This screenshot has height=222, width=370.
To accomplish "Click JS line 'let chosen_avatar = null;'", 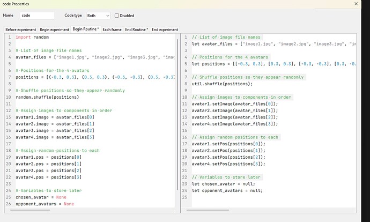I will [x=223, y=184].
